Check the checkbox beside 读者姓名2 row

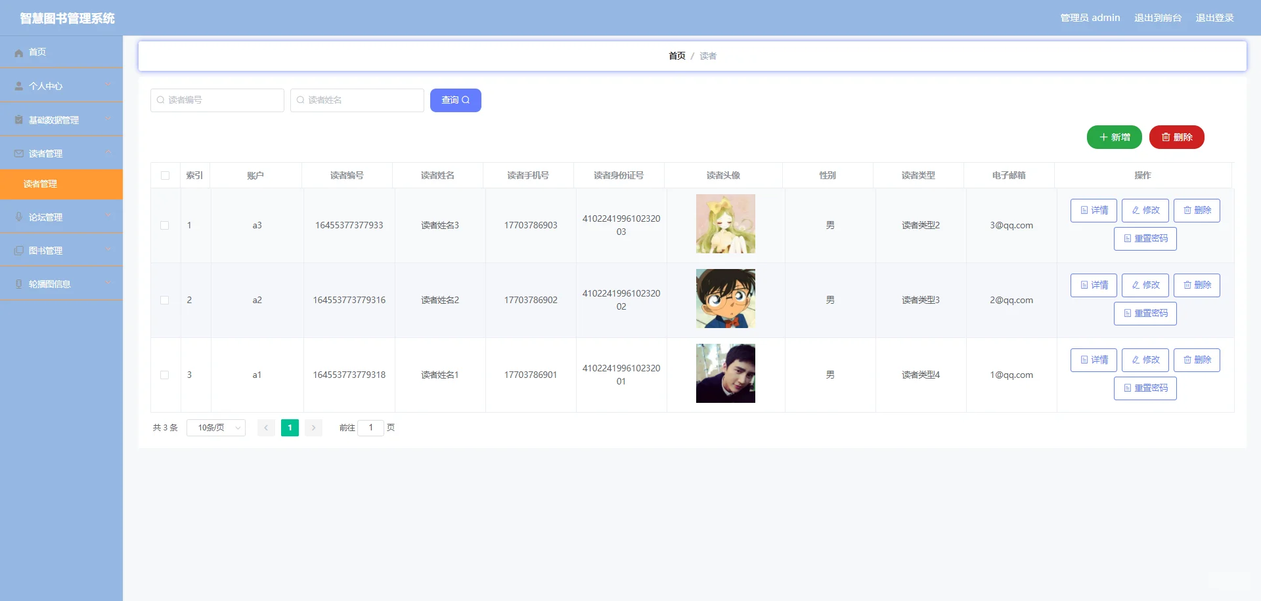pos(165,300)
